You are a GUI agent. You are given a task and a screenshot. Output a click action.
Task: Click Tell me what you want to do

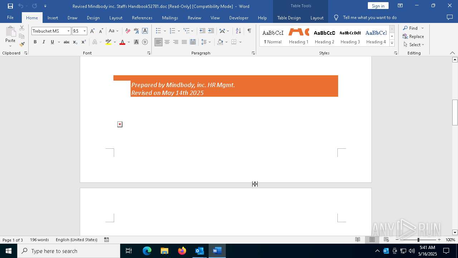(370, 18)
